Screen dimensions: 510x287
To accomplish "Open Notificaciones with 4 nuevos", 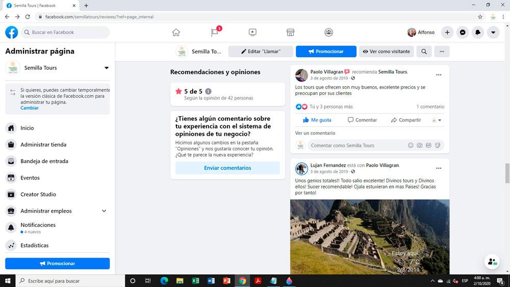I will 58,228.
